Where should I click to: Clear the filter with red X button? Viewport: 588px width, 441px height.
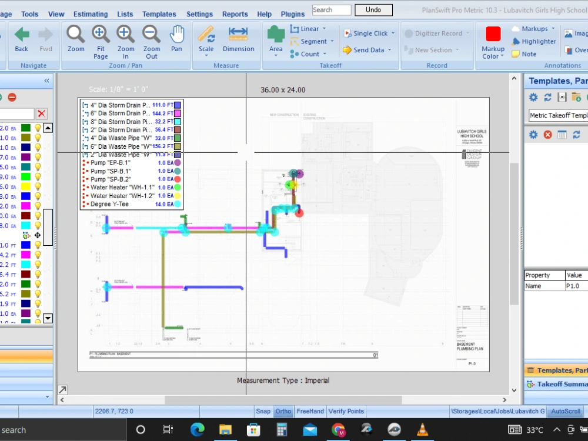click(42, 113)
